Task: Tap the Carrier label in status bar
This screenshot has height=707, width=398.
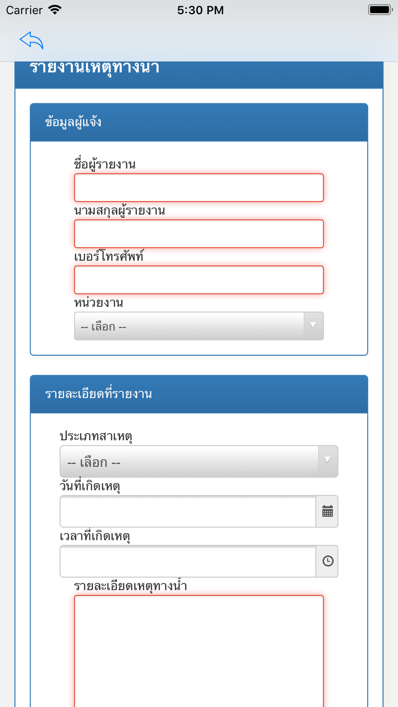Action: pos(24,10)
